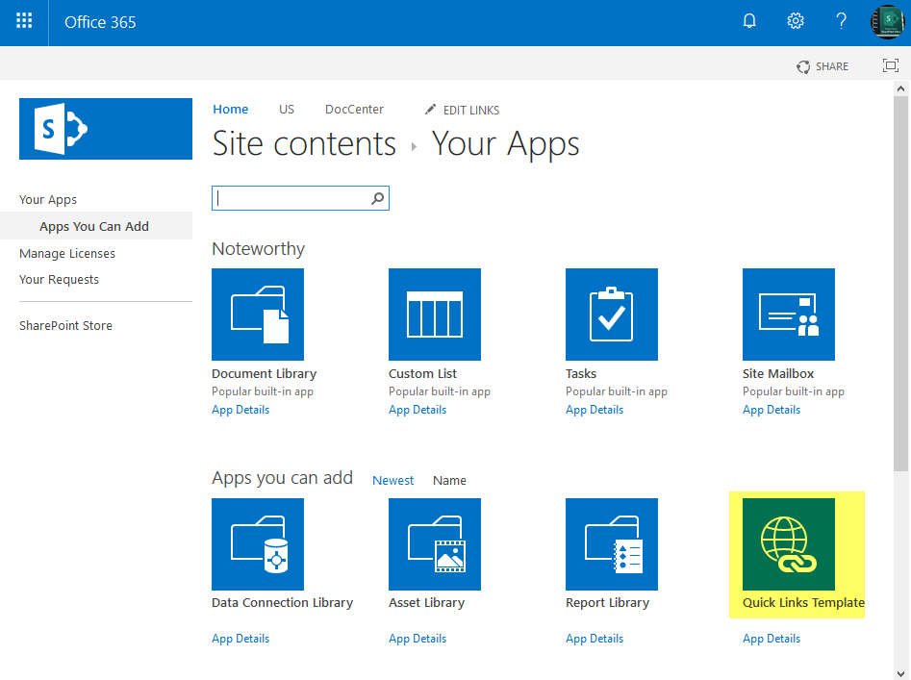
Task: Open the Tasks app tile
Action: 611,315
